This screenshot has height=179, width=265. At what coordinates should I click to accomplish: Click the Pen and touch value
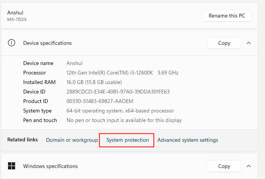pos(124,120)
